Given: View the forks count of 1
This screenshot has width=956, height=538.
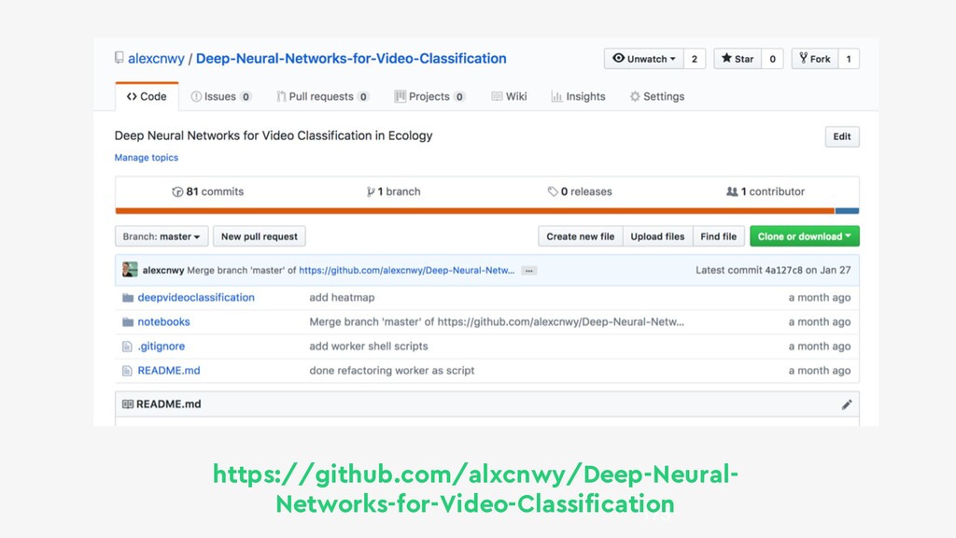Looking at the screenshot, I should point(849,59).
